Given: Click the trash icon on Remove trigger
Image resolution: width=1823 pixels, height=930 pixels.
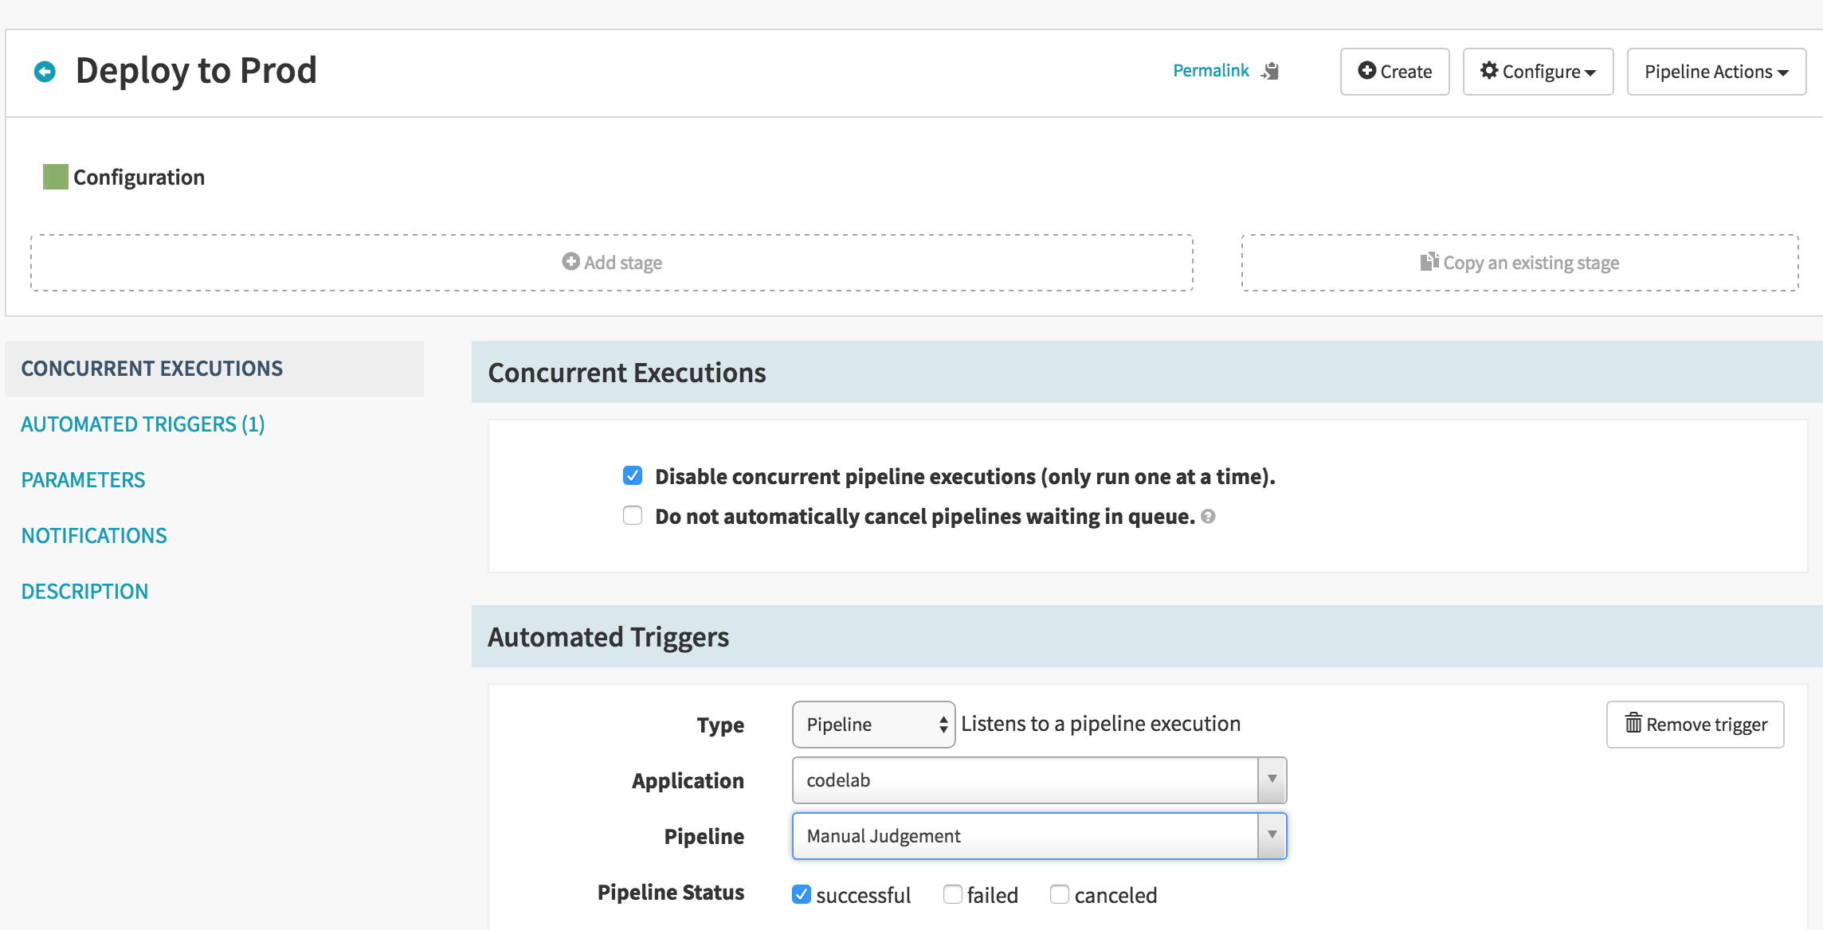Looking at the screenshot, I should [x=1633, y=723].
